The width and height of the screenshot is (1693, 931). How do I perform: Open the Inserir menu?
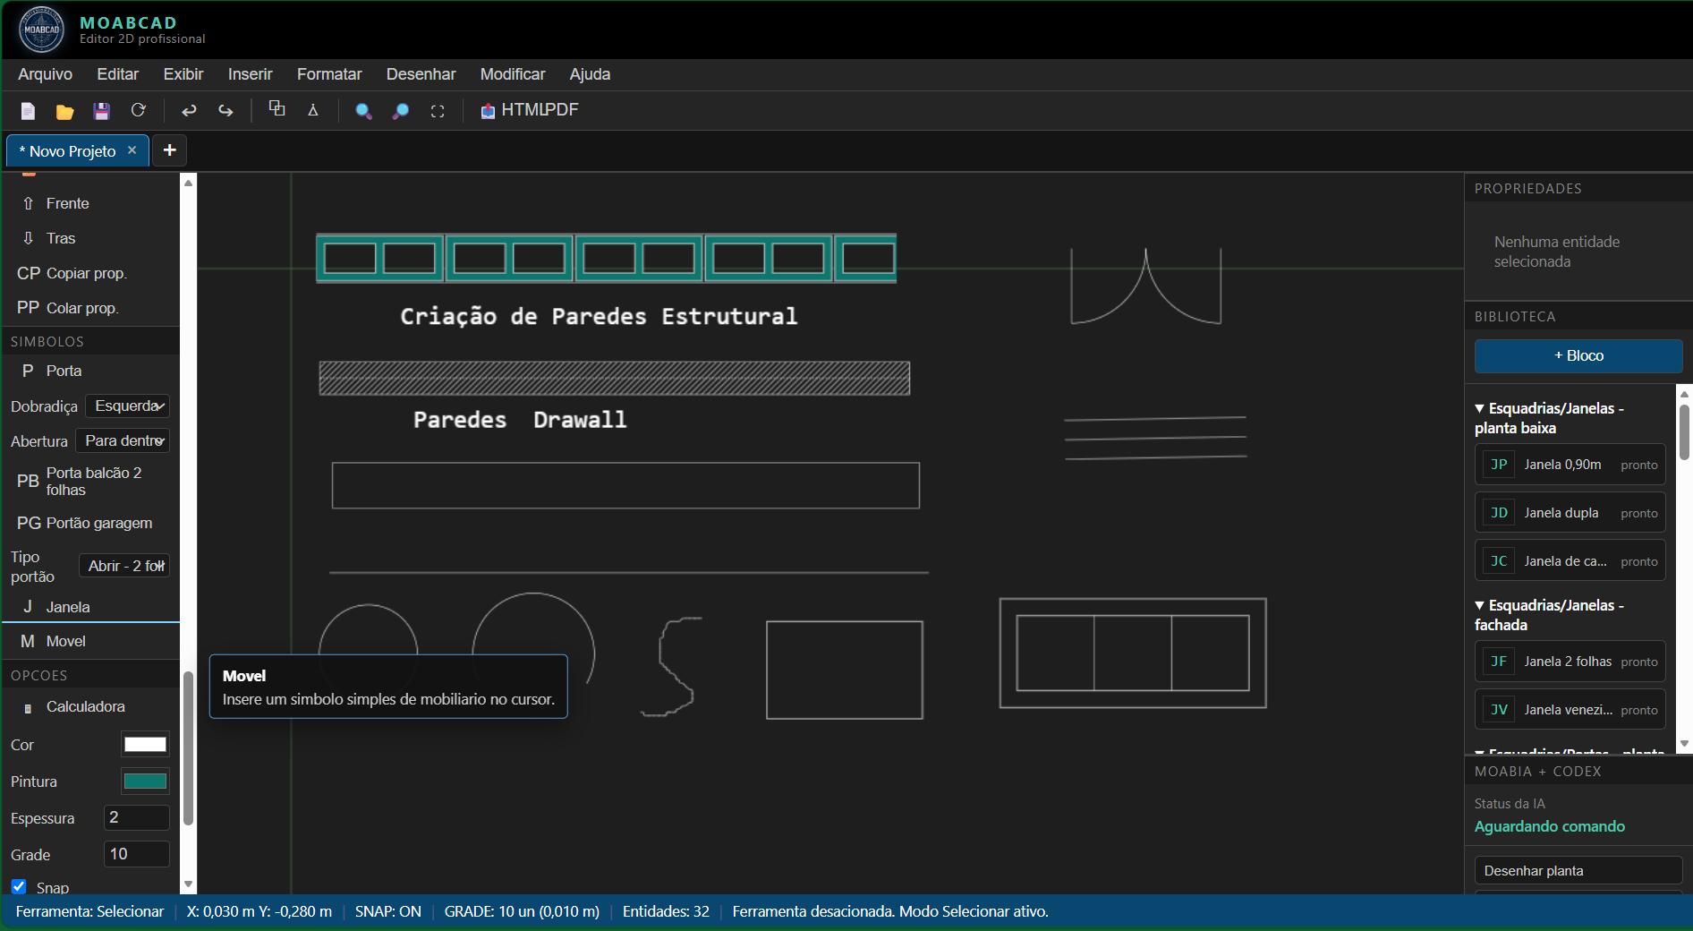[250, 74]
